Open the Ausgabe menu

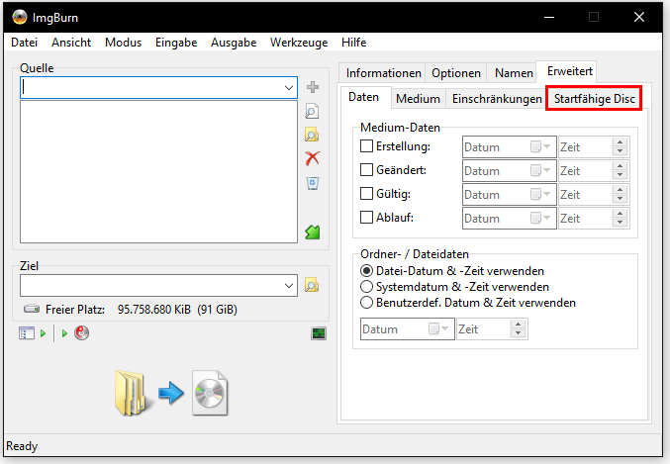coord(234,43)
